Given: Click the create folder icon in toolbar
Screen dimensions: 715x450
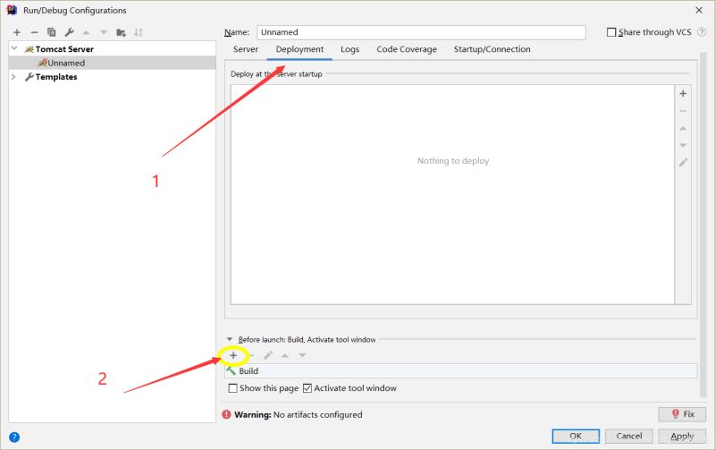Looking at the screenshot, I should click(120, 32).
